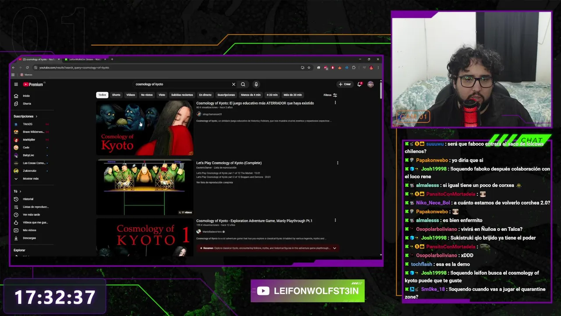Open video 'El juego educativo más ATERRADOR' title
This screenshot has width=561, height=316.
tap(255, 103)
